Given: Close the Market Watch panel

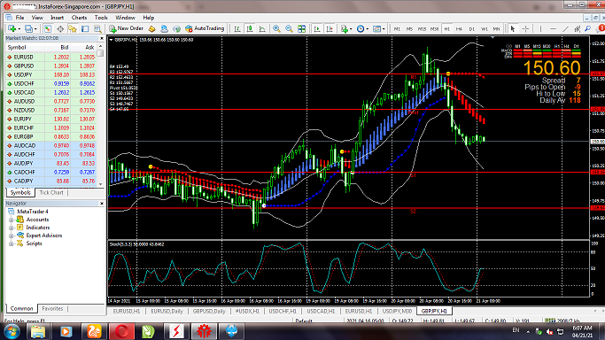Looking at the screenshot, I should point(102,38).
